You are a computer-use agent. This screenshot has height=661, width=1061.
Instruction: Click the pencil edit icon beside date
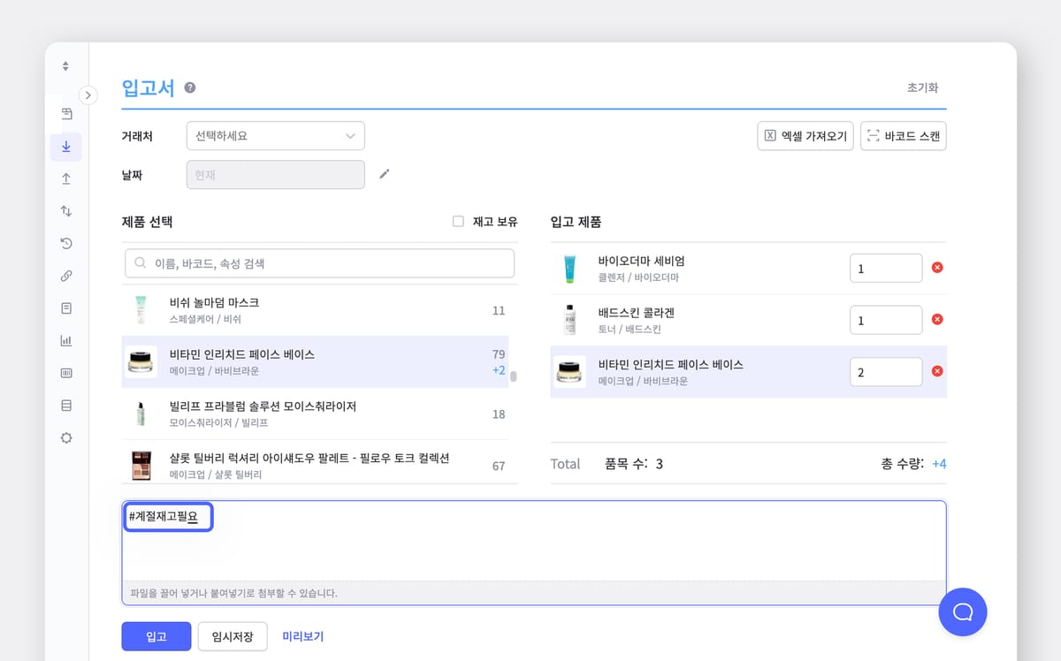click(384, 174)
